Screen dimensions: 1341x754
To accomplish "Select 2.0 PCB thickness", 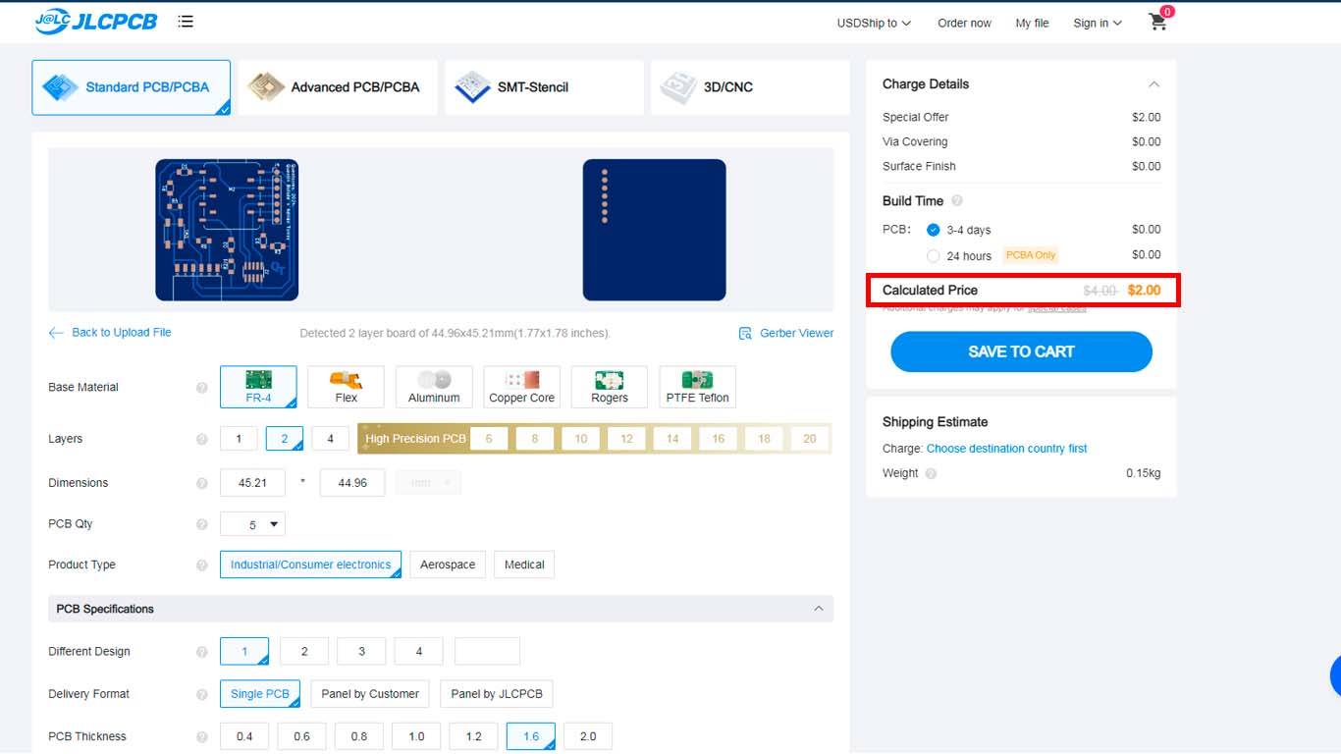I will coord(588,736).
